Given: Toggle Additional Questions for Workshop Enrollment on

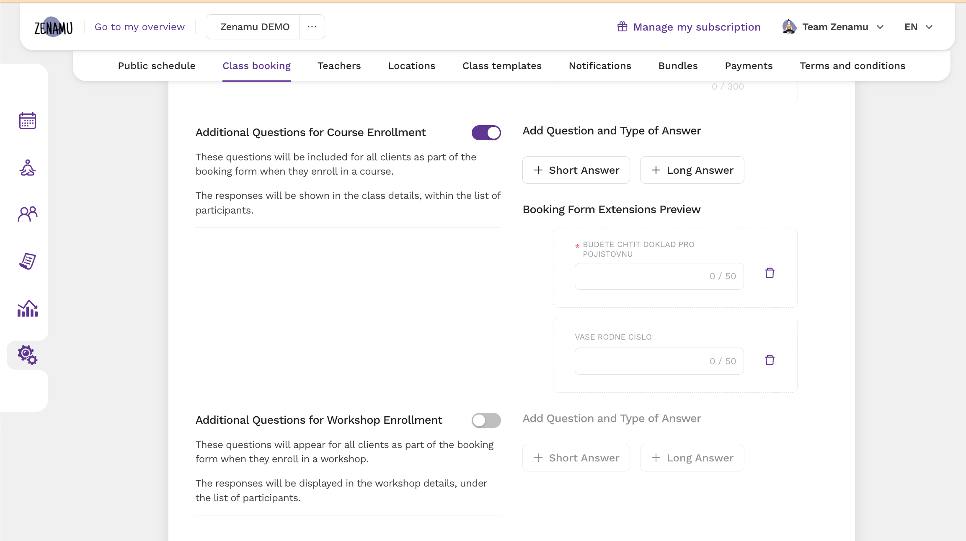Looking at the screenshot, I should (x=486, y=420).
